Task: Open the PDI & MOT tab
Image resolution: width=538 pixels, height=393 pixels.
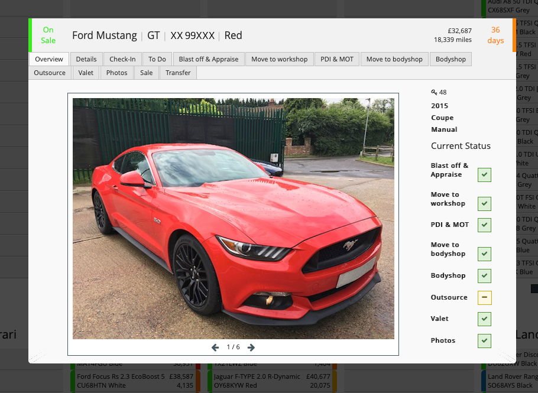Action: 337,59
